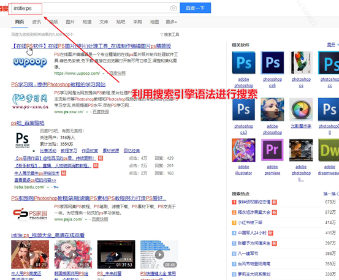Expand the uupoop.com URL dropdown arrow

pyautogui.click(x=104, y=74)
